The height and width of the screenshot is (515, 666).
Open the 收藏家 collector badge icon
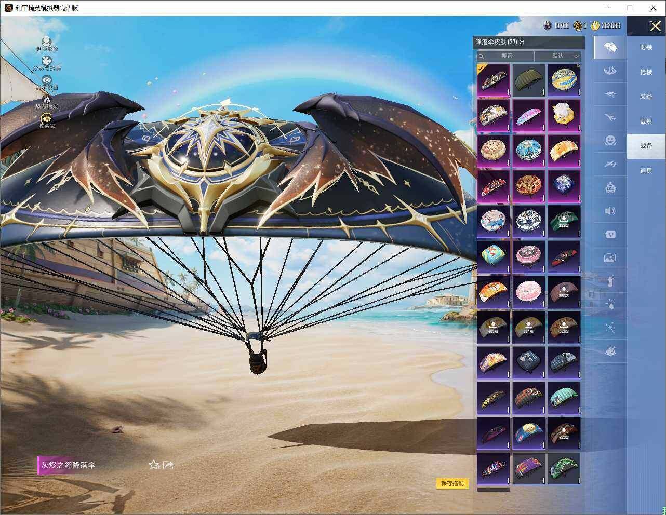(47, 118)
